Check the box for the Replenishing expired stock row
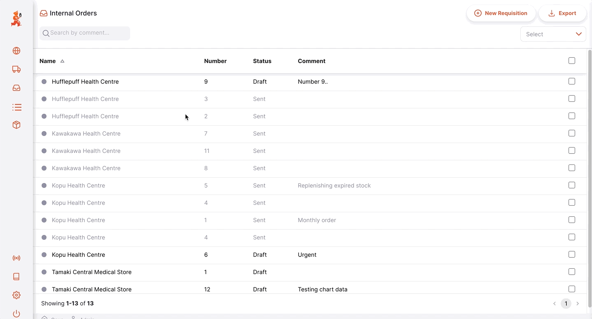Viewport: 592px width, 319px height. (x=572, y=185)
